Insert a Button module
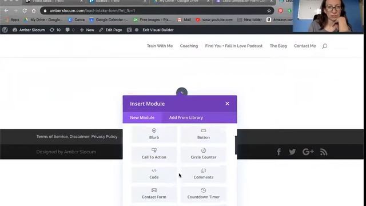Image resolution: width=366 pixels, height=206 pixels. point(204,134)
